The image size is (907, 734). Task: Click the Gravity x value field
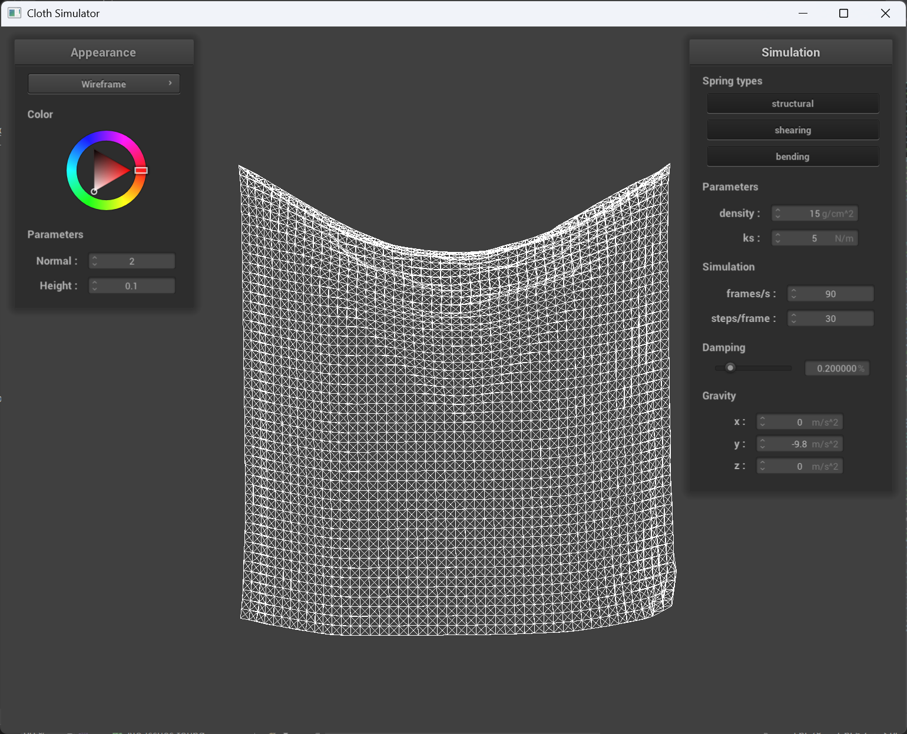[x=800, y=422]
